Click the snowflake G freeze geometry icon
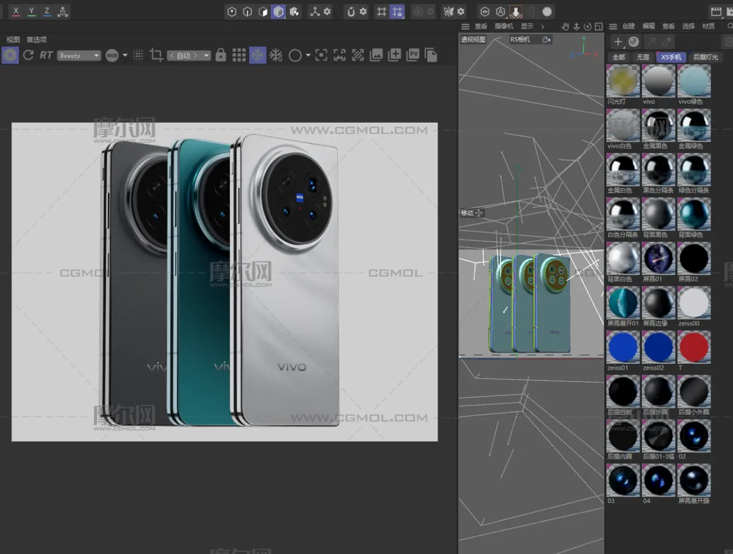This screenshot has width=733, height=554. click(276, 55)
